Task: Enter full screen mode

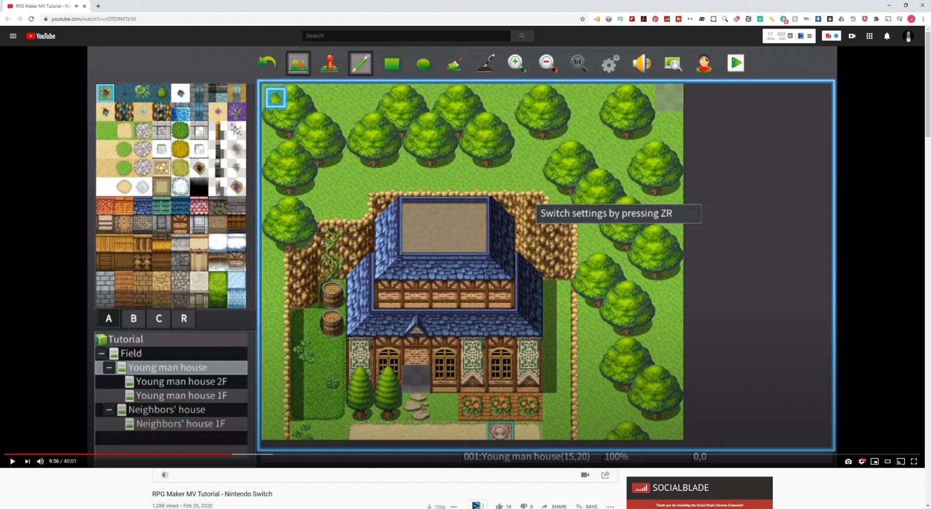Action: click(x=914, y=461)
